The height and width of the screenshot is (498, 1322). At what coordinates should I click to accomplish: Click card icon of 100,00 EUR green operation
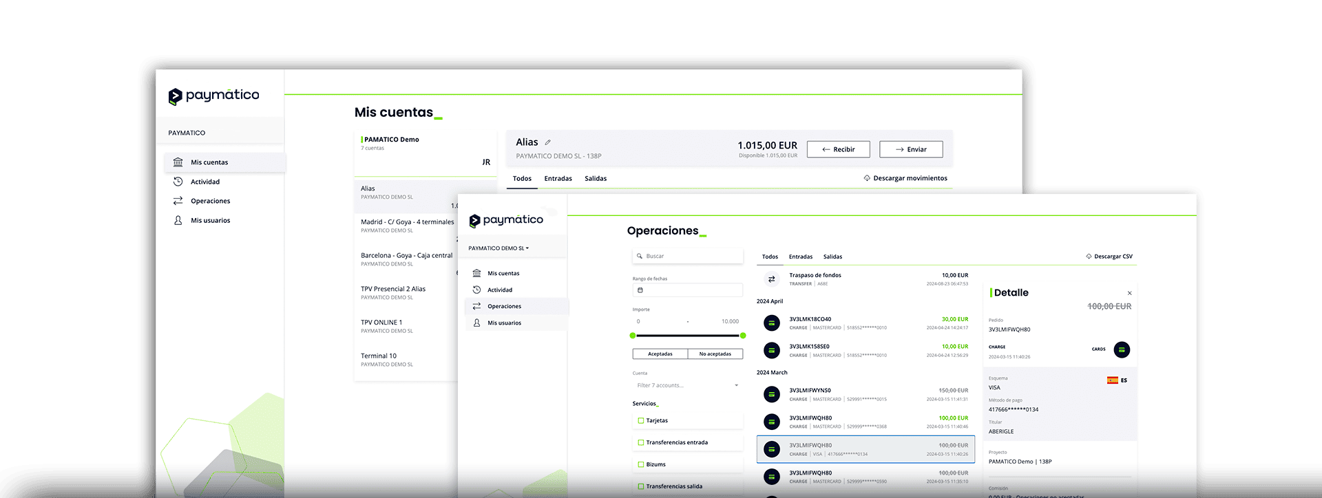(772, 422)
